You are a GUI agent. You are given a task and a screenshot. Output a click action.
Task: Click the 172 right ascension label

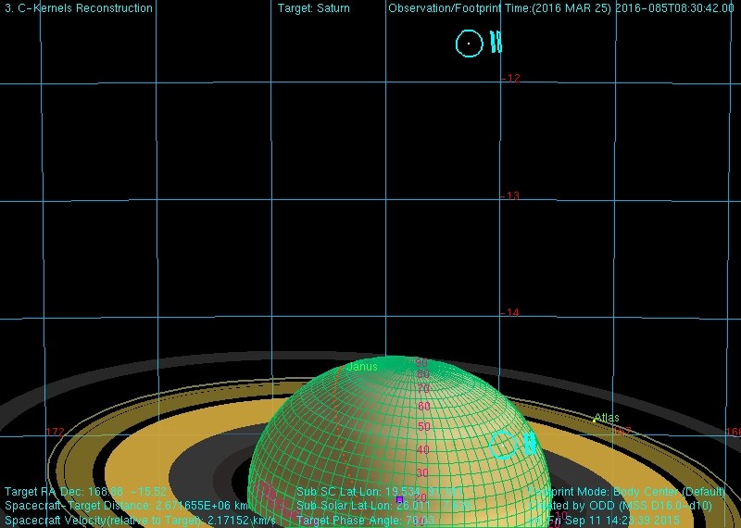coord(56,432)
